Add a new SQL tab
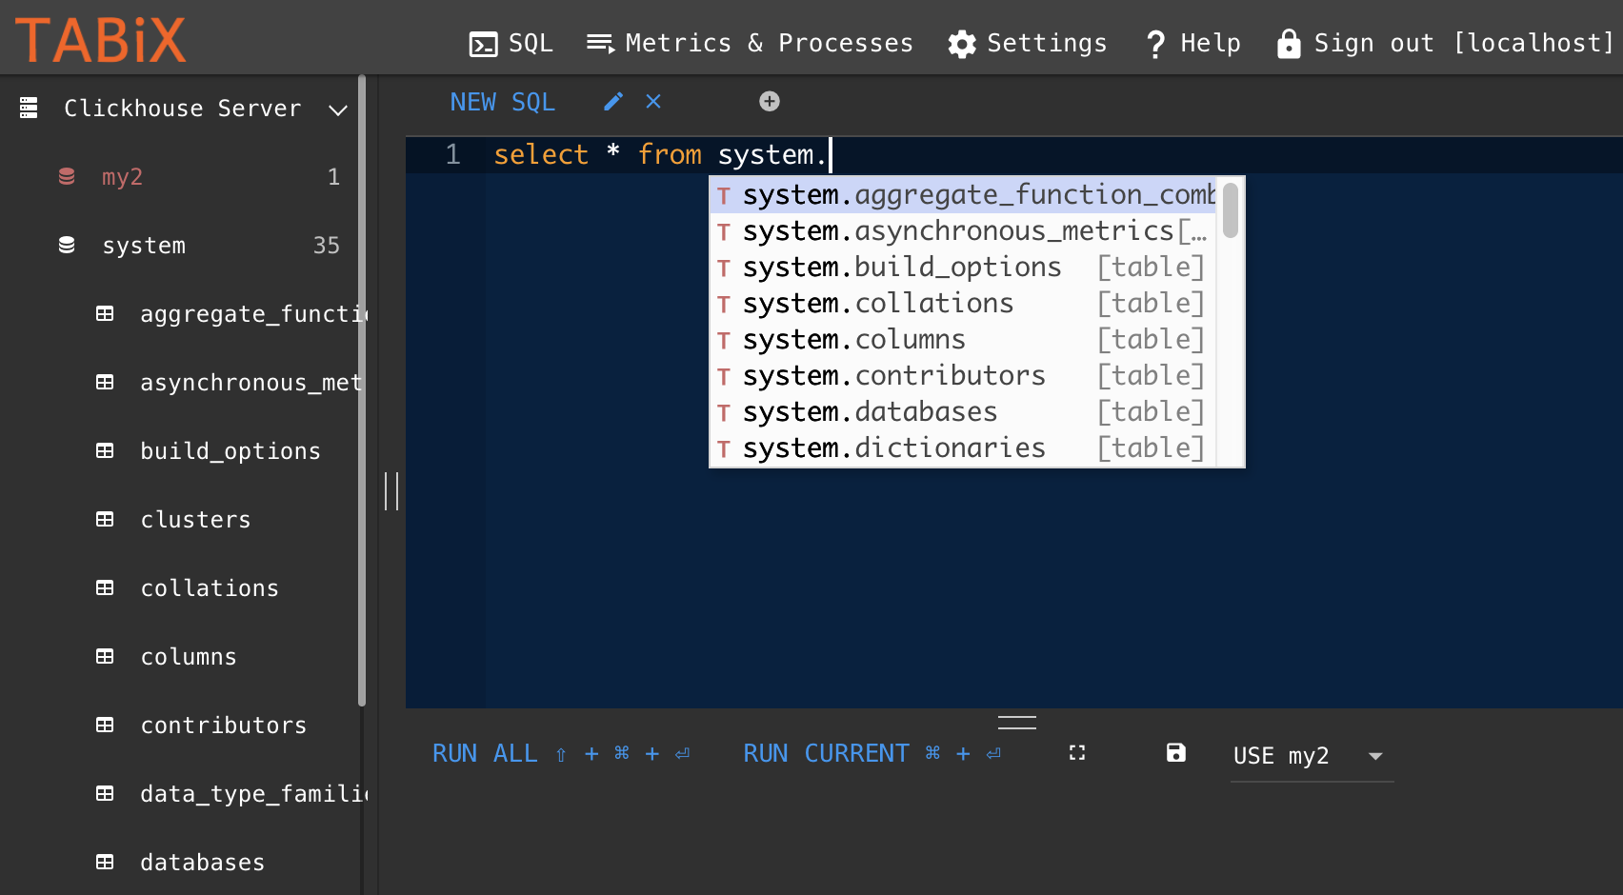Image resolution: width=1623 pixels, height=895 pixels. 770,101
